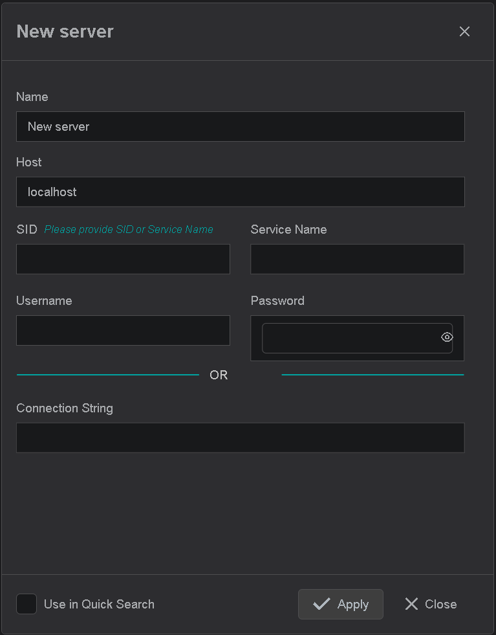The image size is (496, 635).
Task: Select the Connection String input
Action: pyautogui.click(x=240, y=438)
